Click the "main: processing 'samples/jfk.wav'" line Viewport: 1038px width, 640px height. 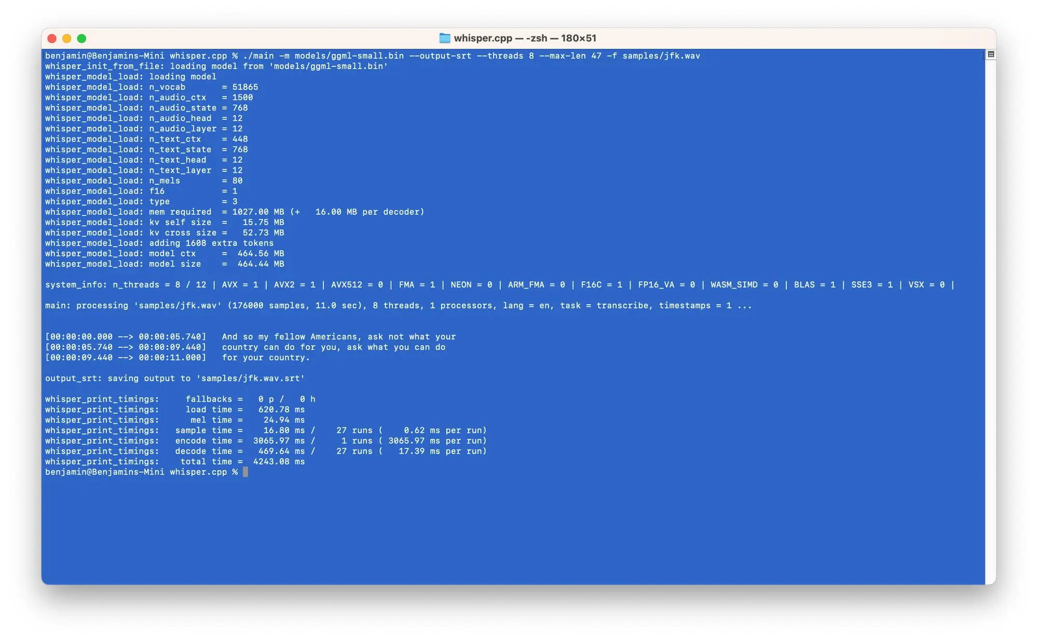point(399,305)
